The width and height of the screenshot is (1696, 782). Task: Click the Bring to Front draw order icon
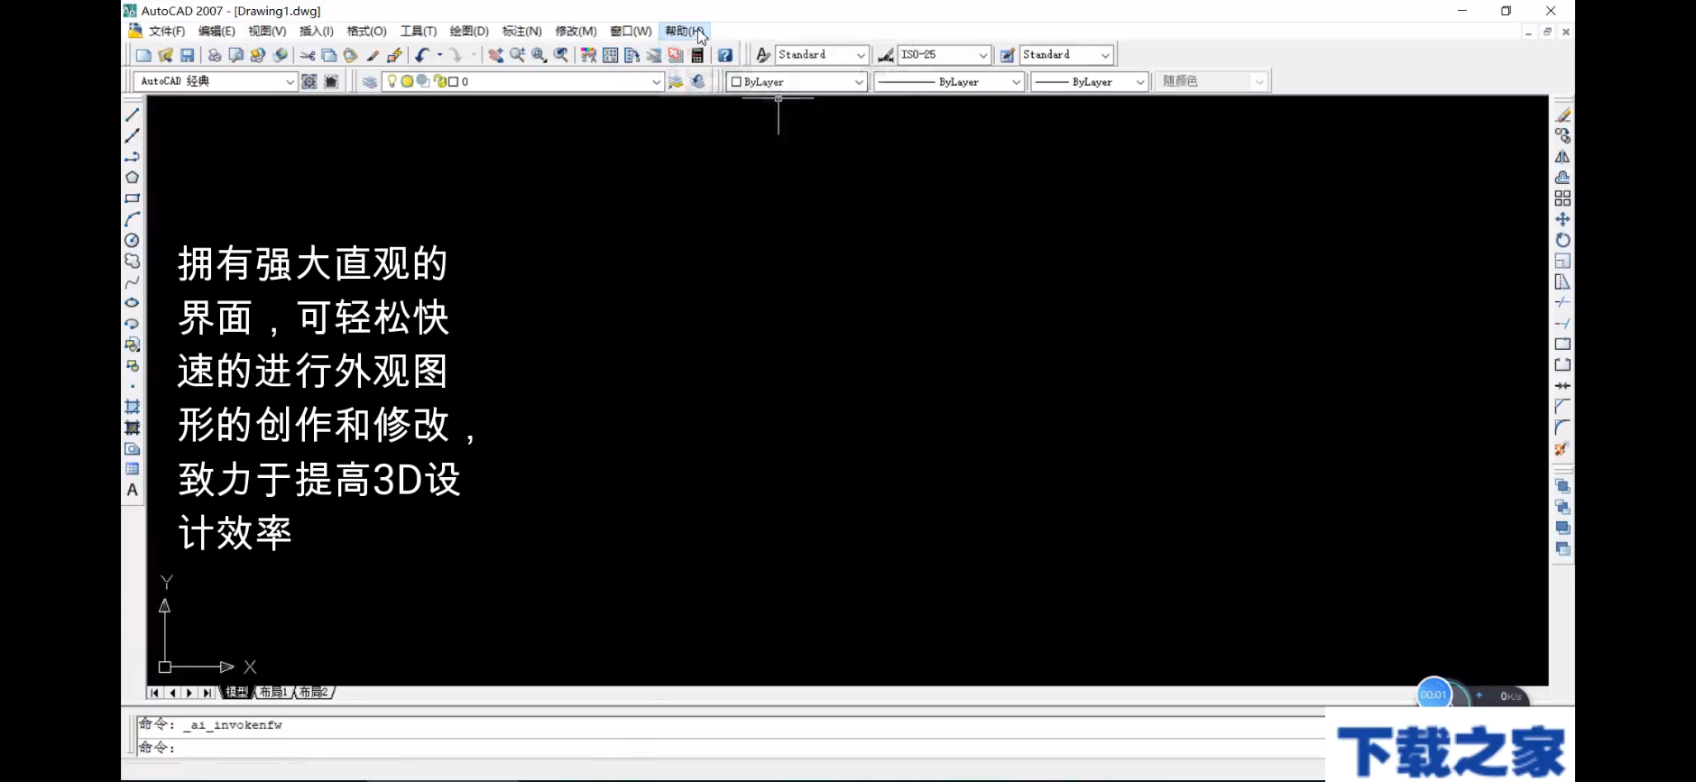point(1562,486)
